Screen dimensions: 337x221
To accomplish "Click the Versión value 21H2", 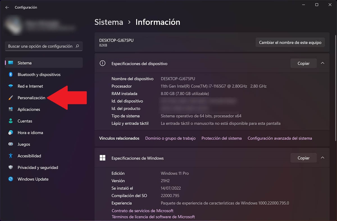I will [165, 181].
